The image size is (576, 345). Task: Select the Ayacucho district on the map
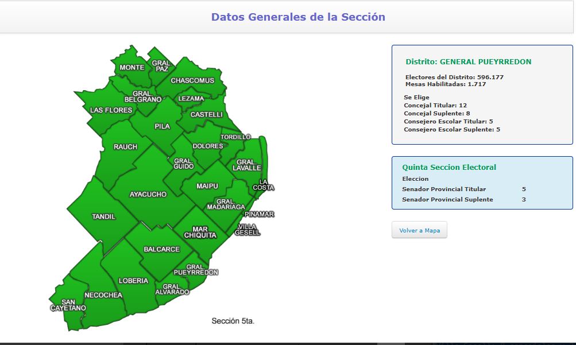[148, 194]
